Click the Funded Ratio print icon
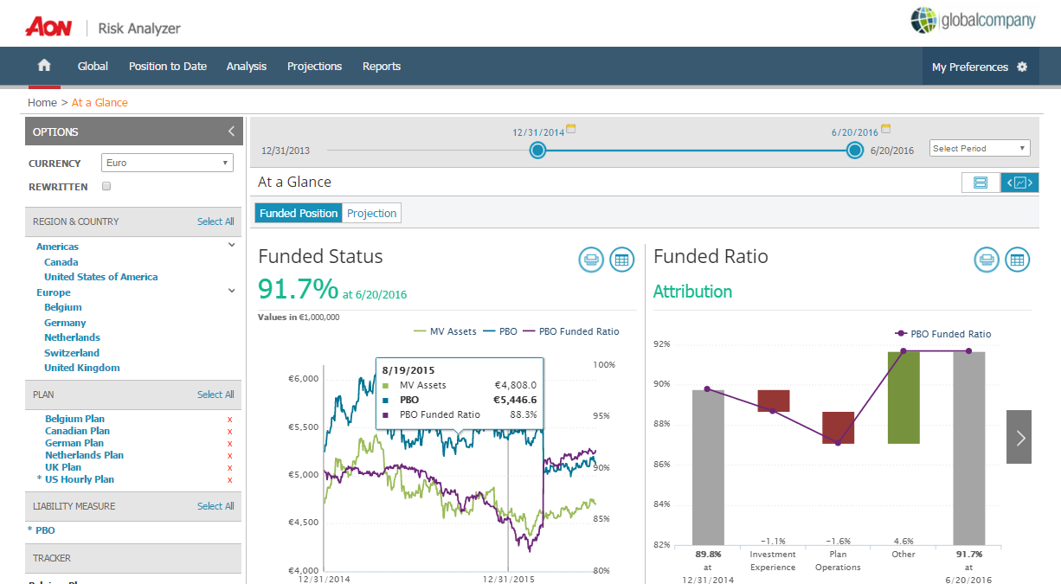The height and width of the screenshot is (584, 1061). click(x=987, y=260)
